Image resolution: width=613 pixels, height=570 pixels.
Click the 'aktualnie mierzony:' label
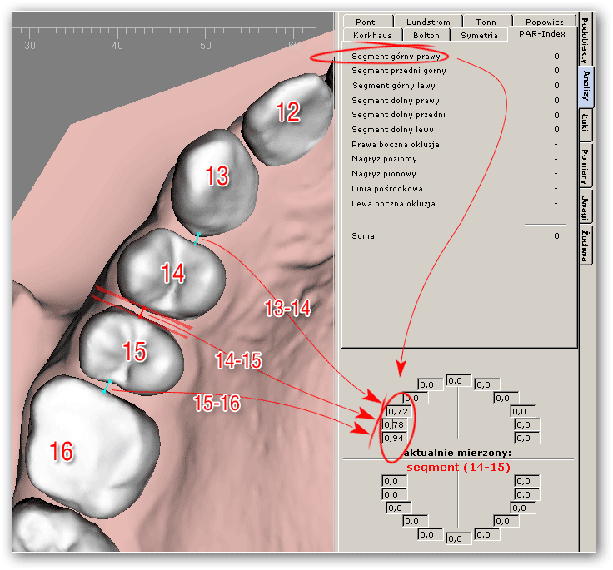pos(458,453)
